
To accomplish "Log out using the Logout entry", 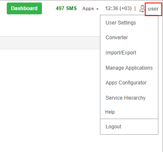I will pos(113,127).
